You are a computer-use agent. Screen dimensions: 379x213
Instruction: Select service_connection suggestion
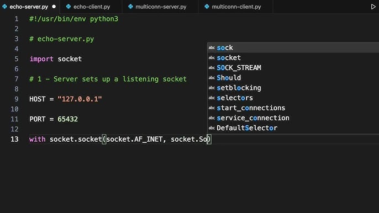(293, 118)
